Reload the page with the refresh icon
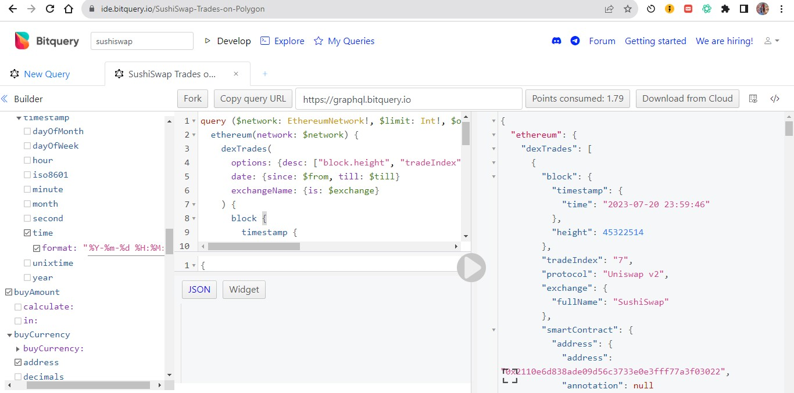Image resolution: width=794 pixels, height=393 pixels. pyautogui.click(x=50, y=9)
